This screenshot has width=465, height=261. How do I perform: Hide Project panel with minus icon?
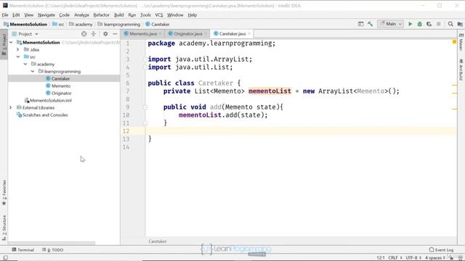pyautogui.click(x=115, y=34)
